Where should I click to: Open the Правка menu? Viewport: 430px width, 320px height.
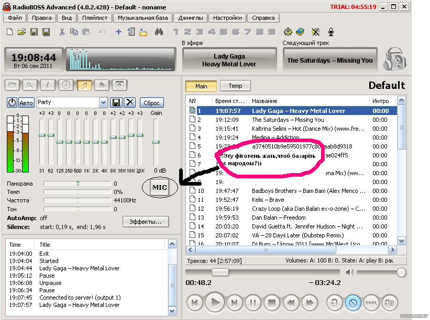[42, 18]
